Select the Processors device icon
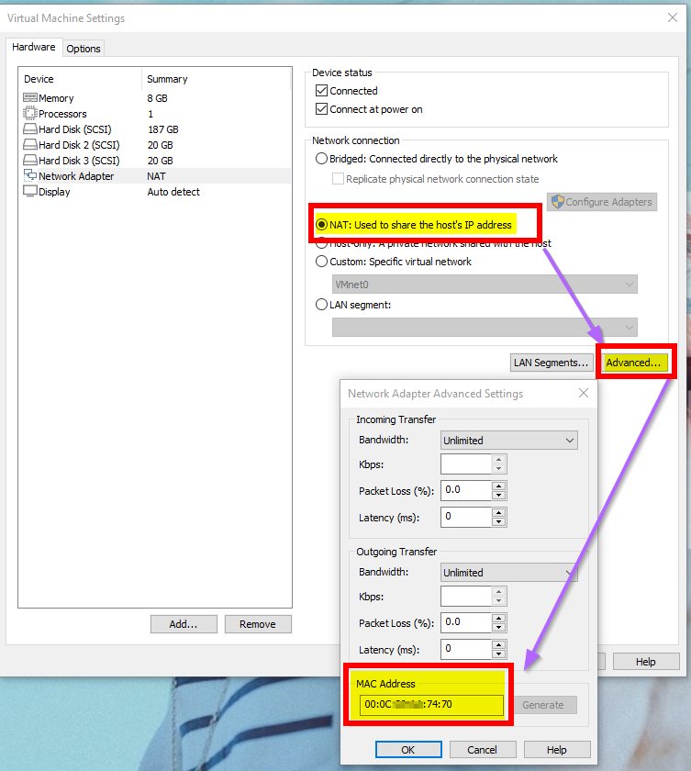691x771 pixels. point(30,114)
